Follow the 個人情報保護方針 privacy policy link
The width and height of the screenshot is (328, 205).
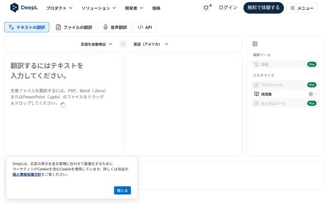[27, 174]
